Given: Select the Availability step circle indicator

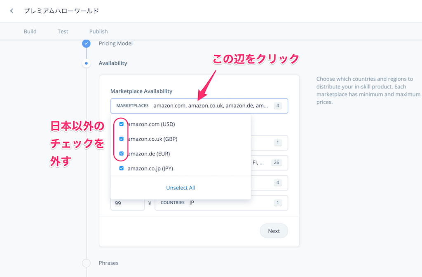Looking at the screenshot, I should [86, 63].
